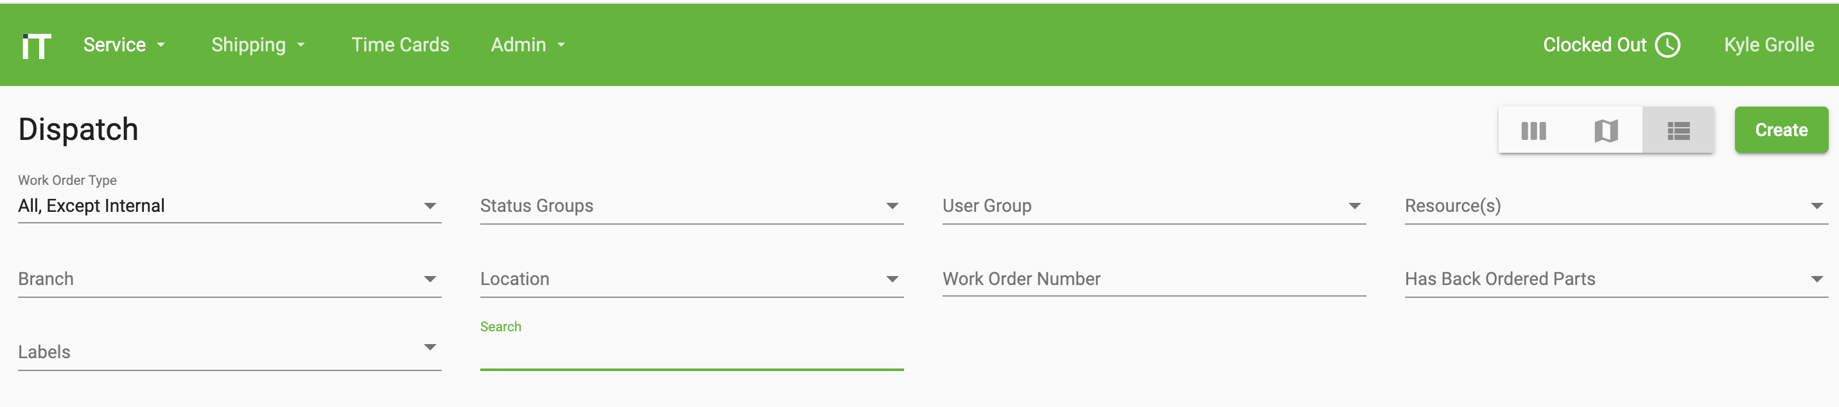Click the clock icon next to Clocked Out

click(1668, 44)
